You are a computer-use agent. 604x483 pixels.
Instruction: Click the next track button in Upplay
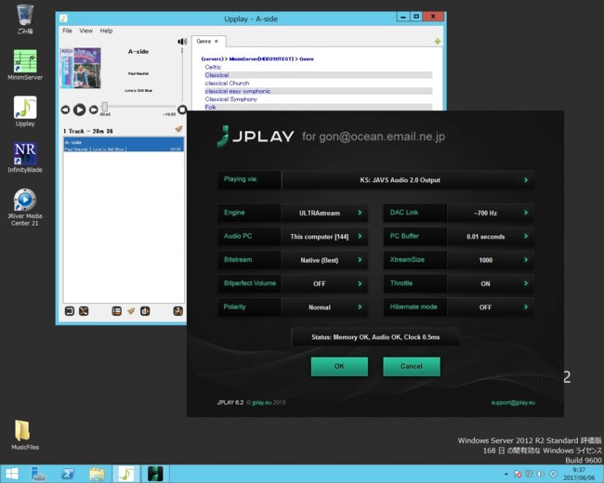94,110
